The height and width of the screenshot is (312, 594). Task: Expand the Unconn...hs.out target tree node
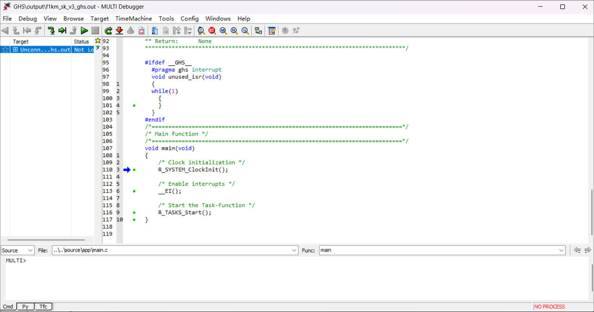pyautogui.click(x=15, y=50)
